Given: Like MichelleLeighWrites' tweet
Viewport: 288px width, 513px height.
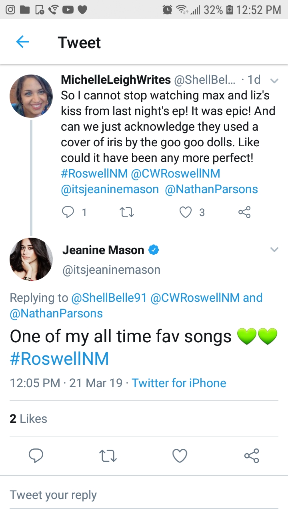Looking at the screenshot, I should click(186, 212).
